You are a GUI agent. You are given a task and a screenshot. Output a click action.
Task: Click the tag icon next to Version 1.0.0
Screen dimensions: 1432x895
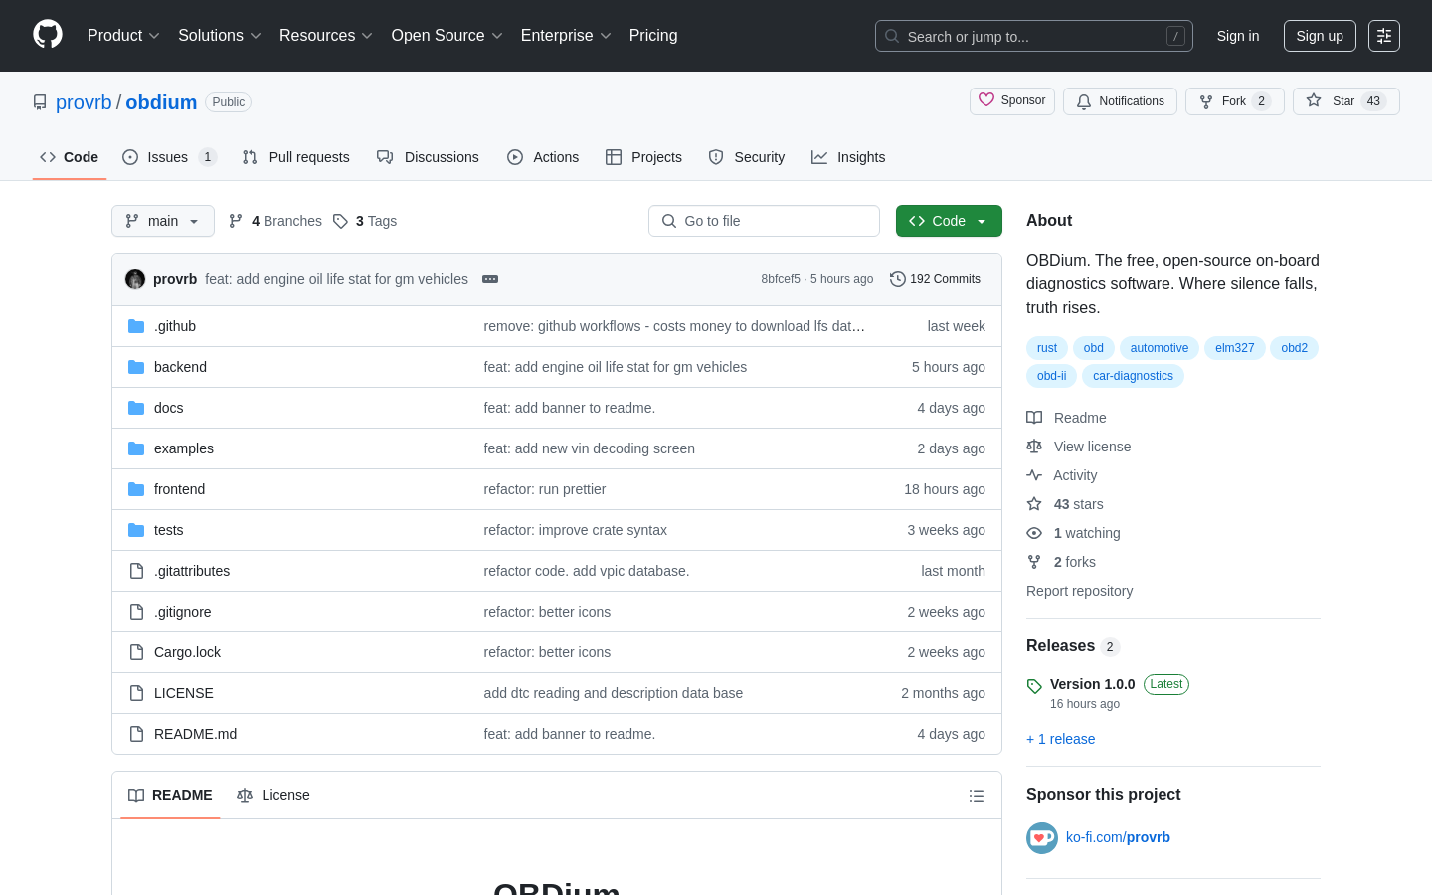(x=1034, y=686)
